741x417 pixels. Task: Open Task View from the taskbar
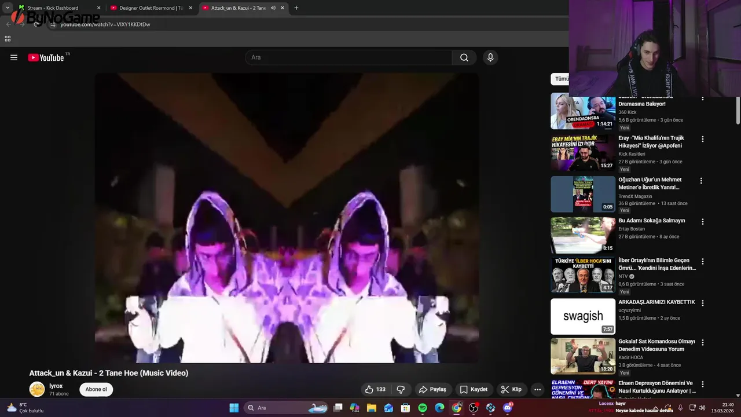click(x=338, y=408)
